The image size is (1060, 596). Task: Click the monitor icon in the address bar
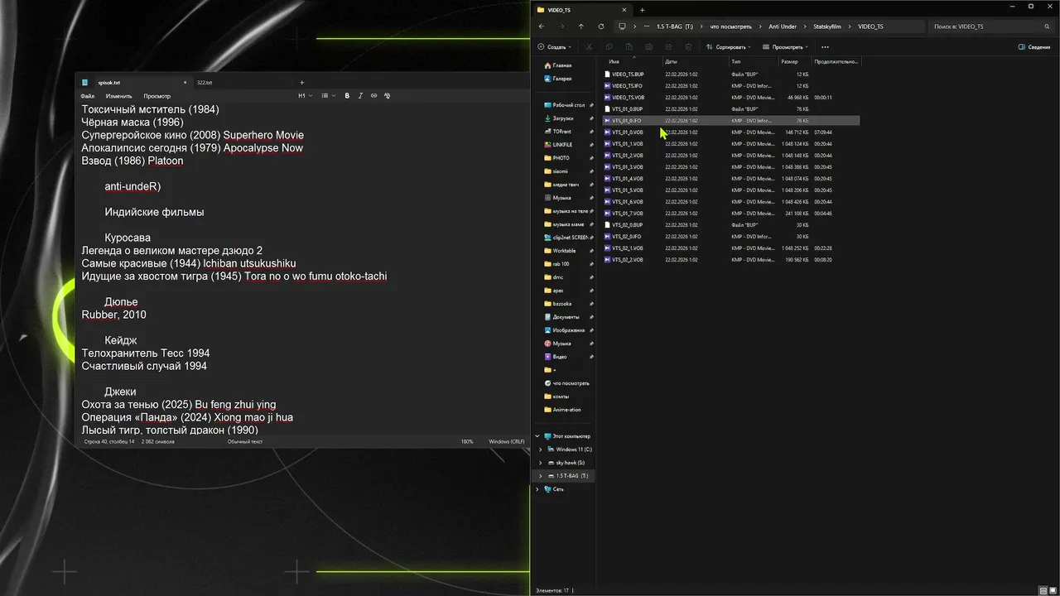point(623,26)
